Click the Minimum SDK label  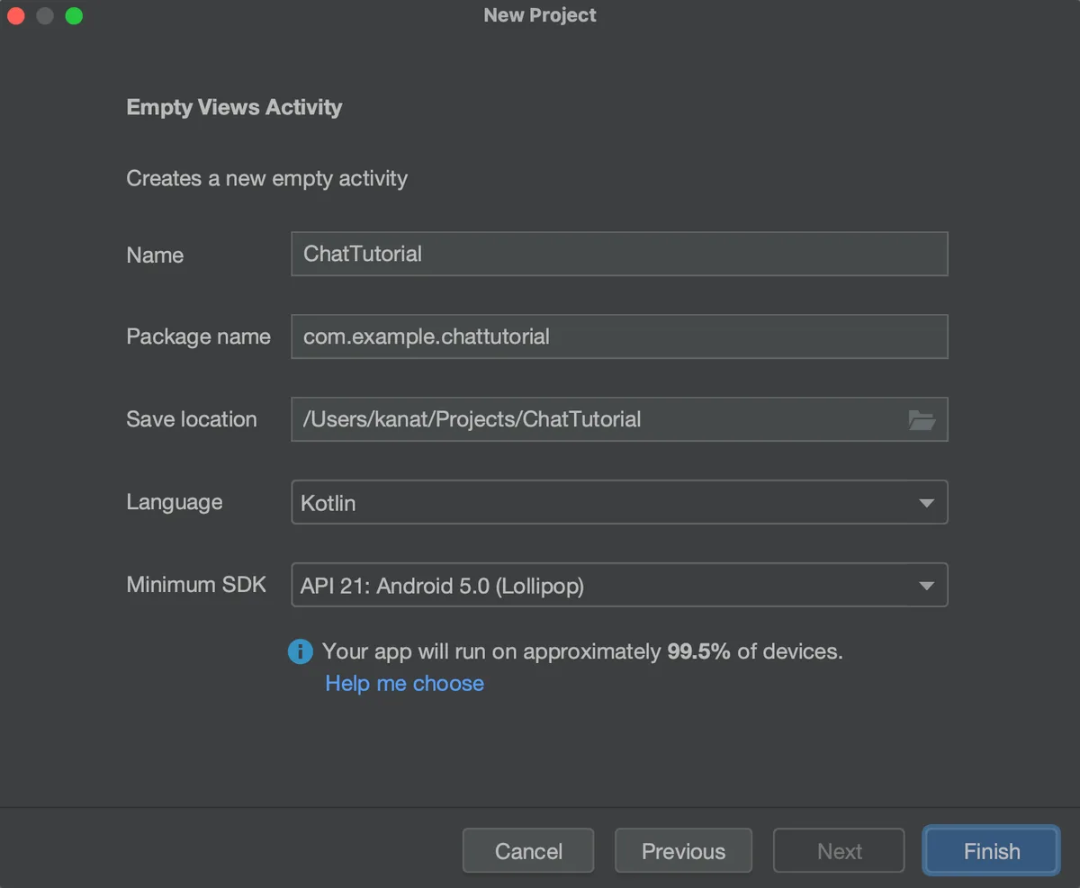pos(196,585)
